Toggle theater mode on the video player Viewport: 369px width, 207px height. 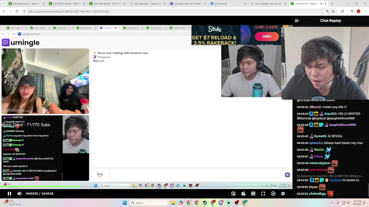(x=253, y=193)
